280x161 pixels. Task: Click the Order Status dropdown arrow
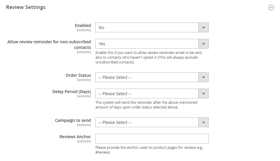[x=203, y=77]
